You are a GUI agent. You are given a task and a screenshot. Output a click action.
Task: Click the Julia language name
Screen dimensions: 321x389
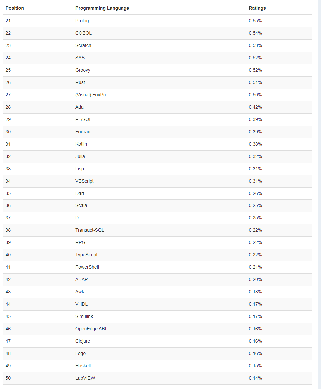[80, 156]
